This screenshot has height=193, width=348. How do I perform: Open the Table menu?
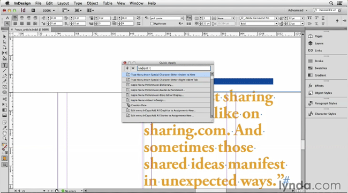[108, 3]
